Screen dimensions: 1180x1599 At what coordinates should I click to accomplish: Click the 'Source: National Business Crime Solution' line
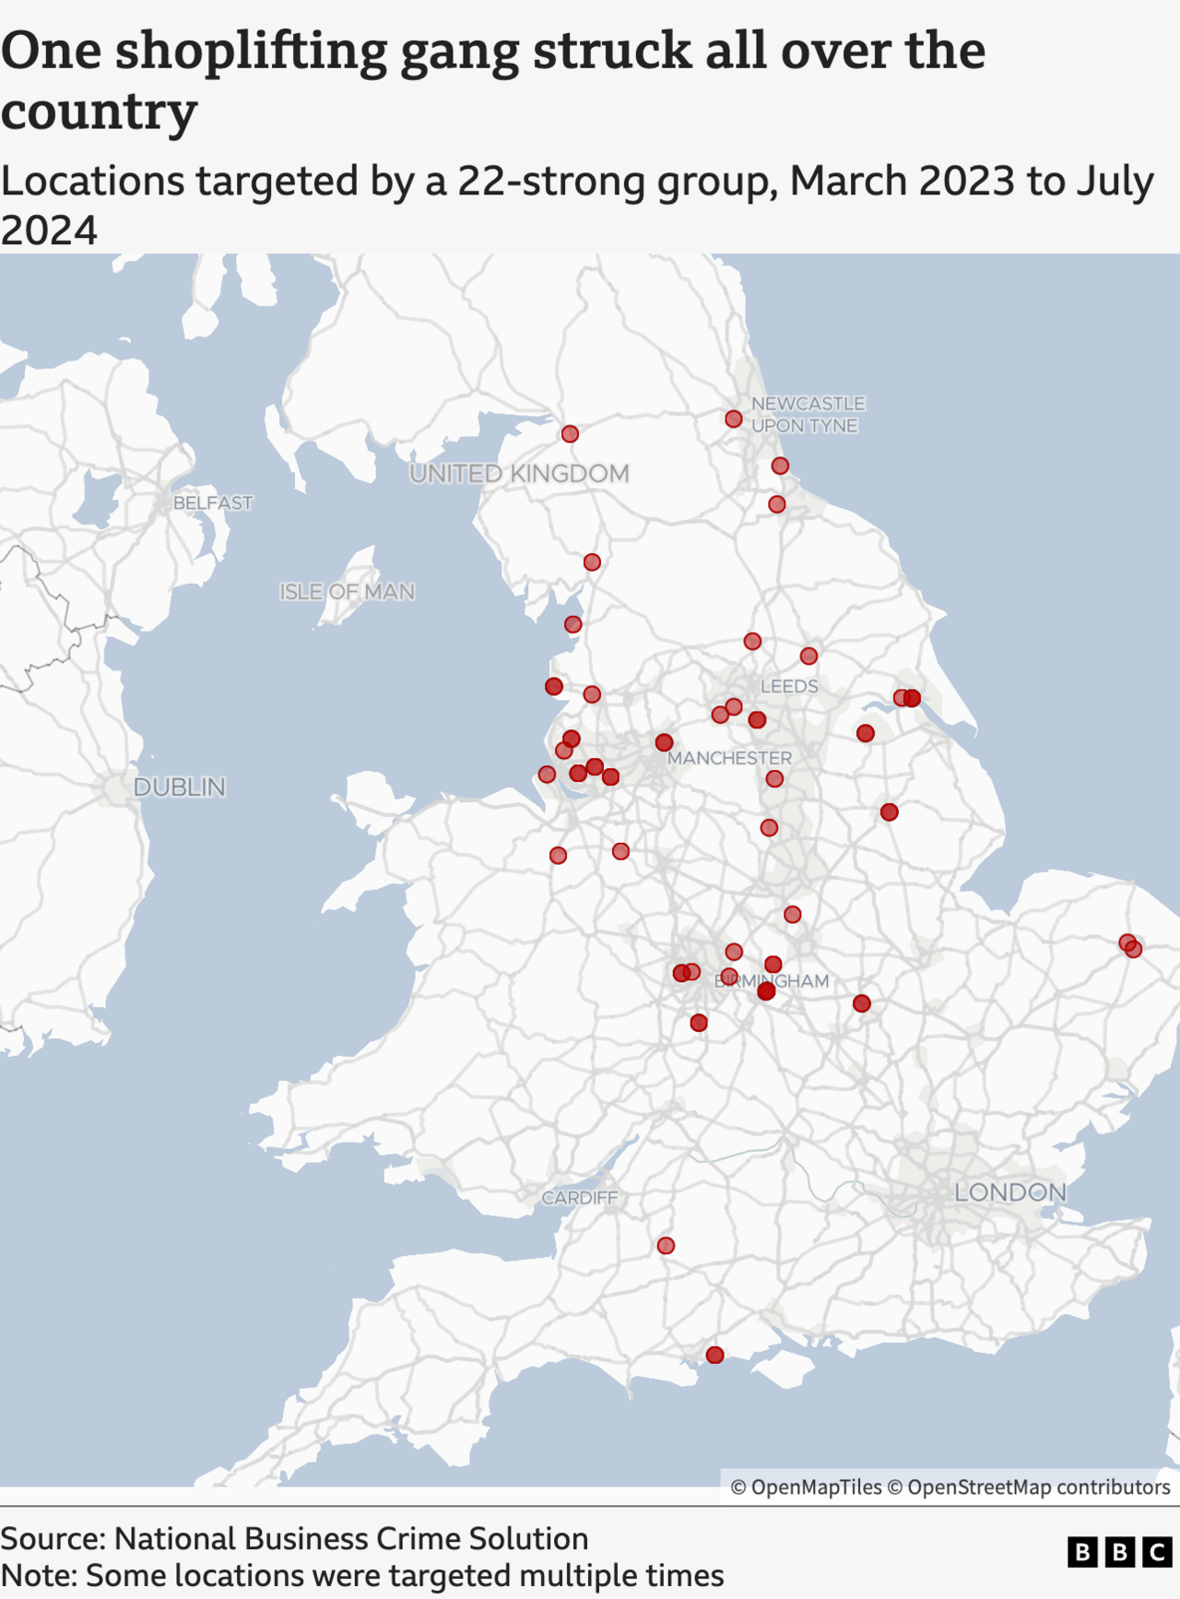[294, 1538]
